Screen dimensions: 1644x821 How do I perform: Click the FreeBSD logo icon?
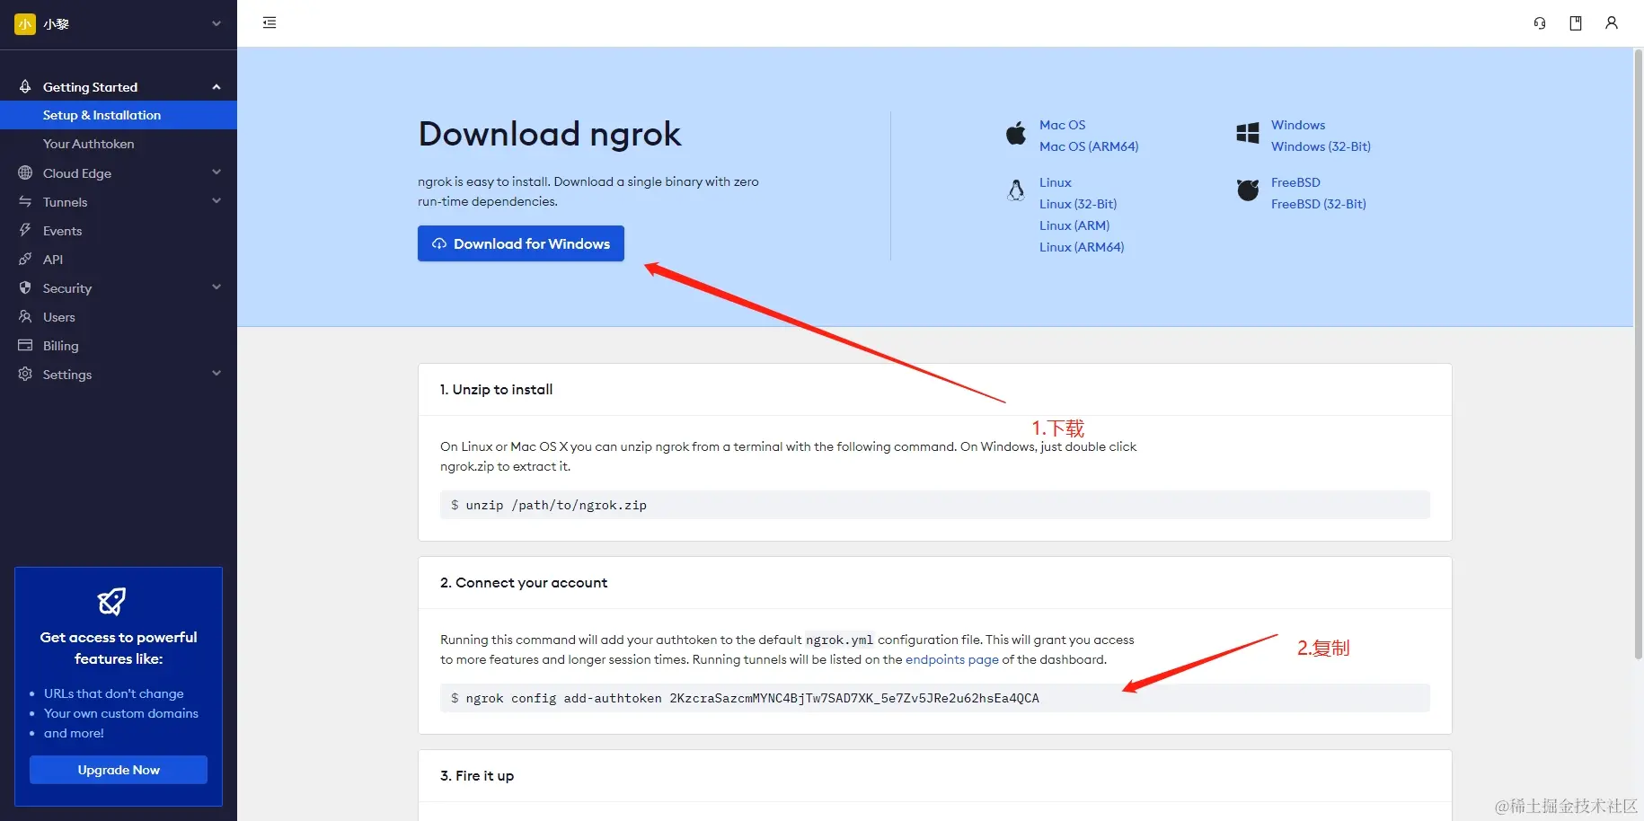(x=1248, y=190)
